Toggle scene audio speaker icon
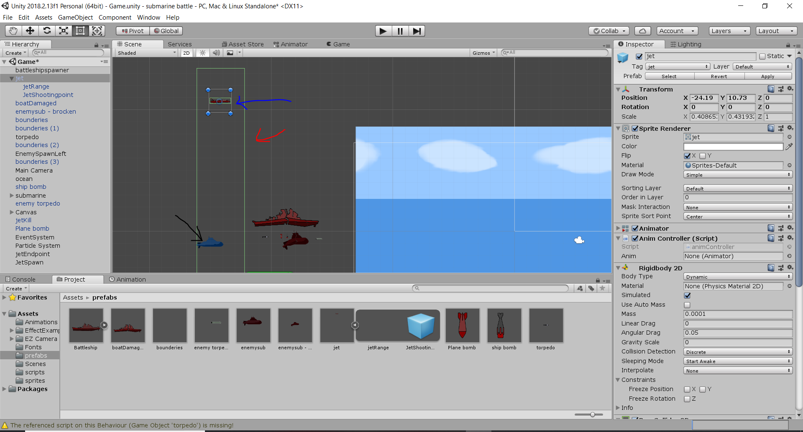The height and width of the screenshot is (432, 803). 216,53
